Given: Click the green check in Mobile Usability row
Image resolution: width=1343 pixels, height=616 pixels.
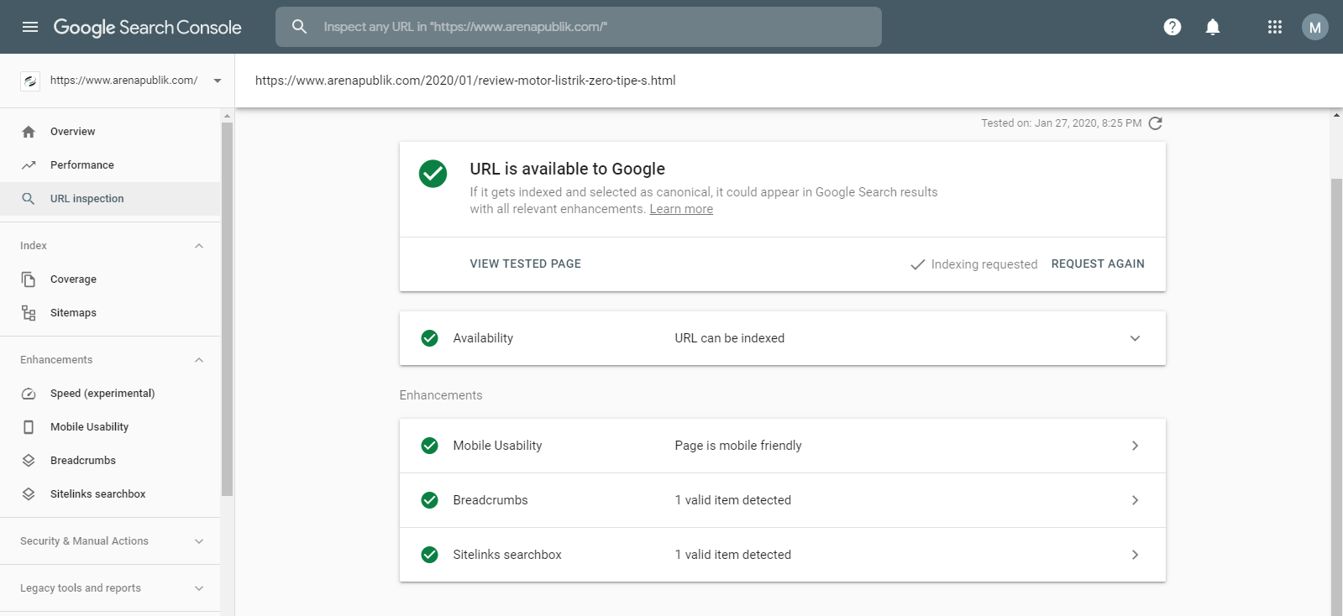Looking at the screenshot, I should tap(429, 446).
